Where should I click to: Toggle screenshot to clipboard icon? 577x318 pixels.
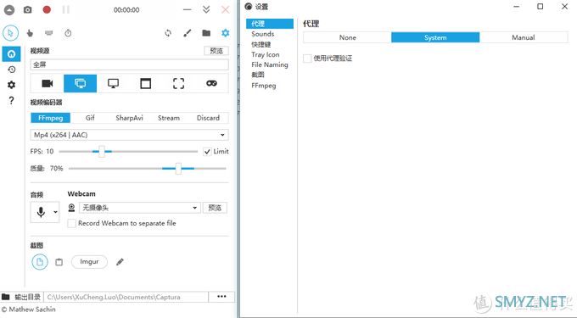(x=59, y=262)
